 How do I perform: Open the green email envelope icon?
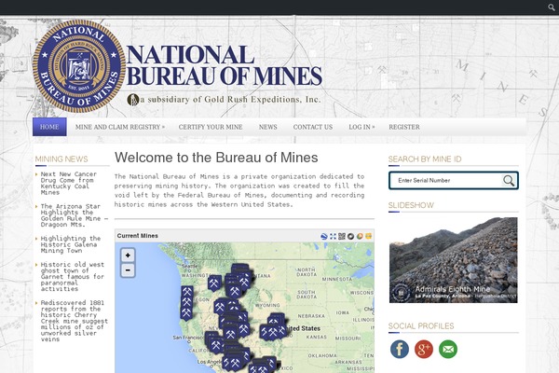448,349
